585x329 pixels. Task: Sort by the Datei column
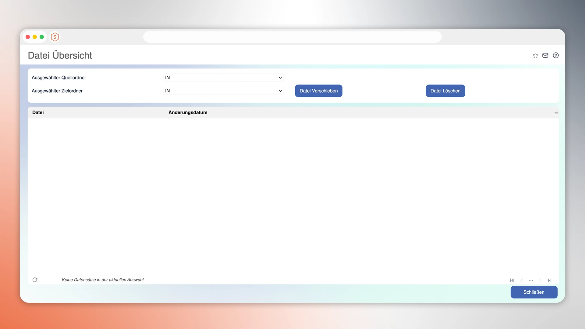(x=38, y=112)
